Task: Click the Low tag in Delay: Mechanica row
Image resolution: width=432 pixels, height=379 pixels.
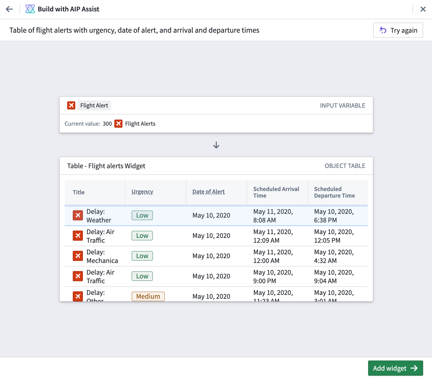Action: [142, 256]
